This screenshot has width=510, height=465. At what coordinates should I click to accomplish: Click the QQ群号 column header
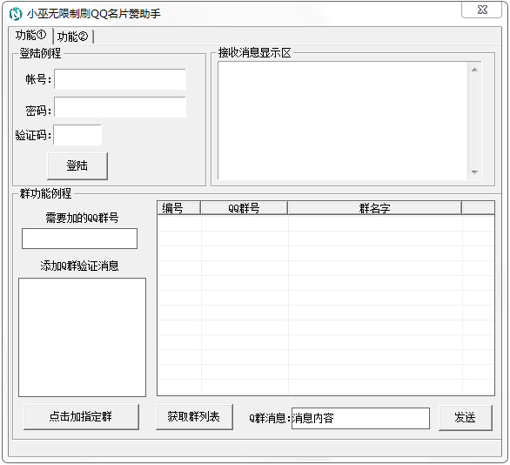tap(244, 208)
